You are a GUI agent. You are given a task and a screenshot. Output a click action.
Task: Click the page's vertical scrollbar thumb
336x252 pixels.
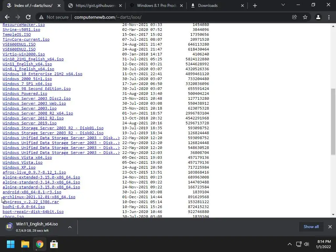click(333, 121)
